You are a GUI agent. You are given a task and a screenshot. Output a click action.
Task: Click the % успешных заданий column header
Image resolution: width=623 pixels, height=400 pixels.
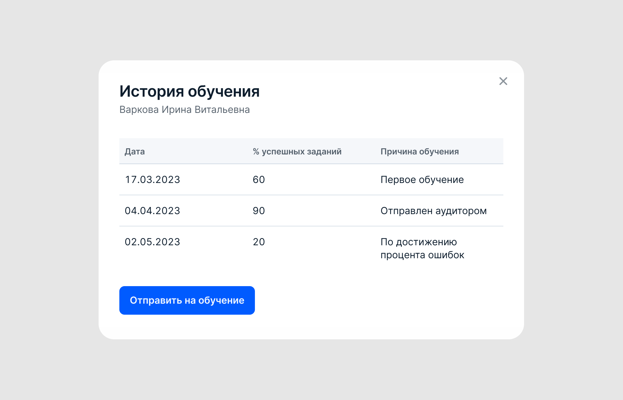(297, 152)
